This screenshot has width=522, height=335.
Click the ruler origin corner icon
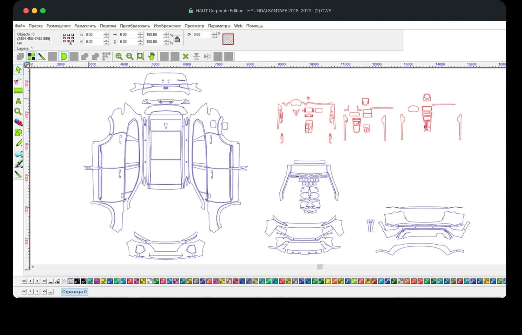click(x=27, y=65)
